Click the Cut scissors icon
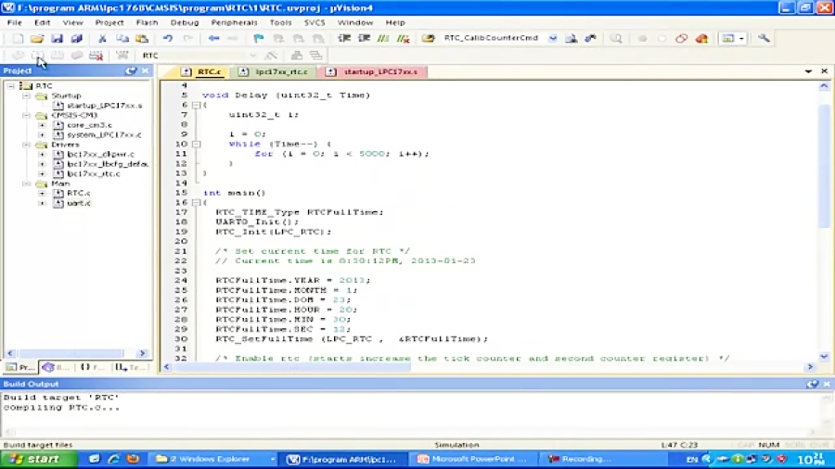835x469 pixels. point(102,39)
